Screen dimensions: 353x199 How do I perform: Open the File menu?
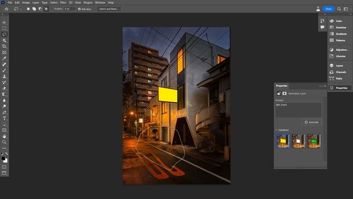[10, 2]
